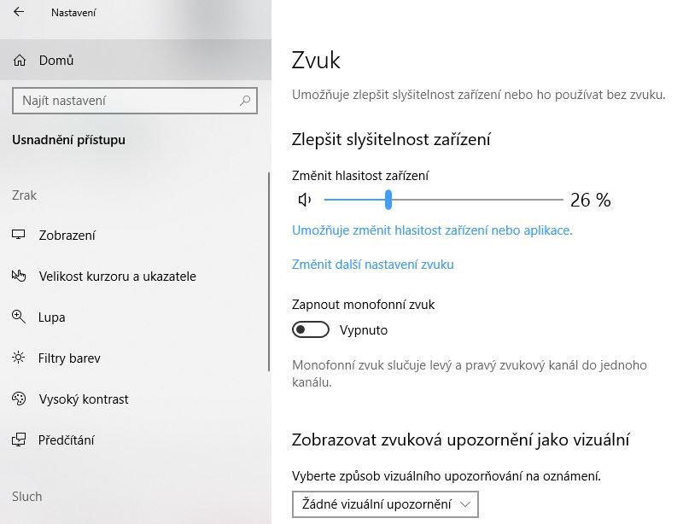Toggle the monofonní zvuk switch
This screenshot has width=683, height=524.
[x=311, y=329]
